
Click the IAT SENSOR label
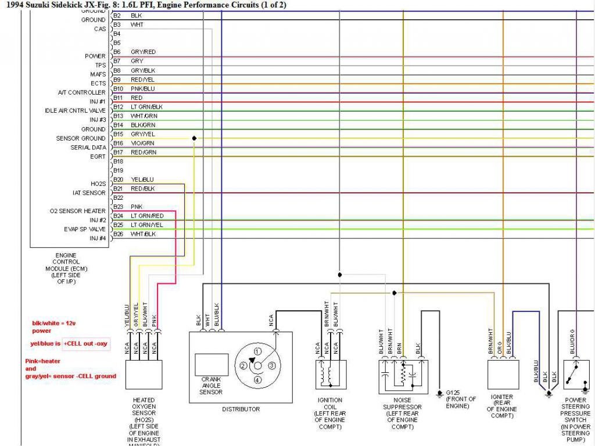89,193
